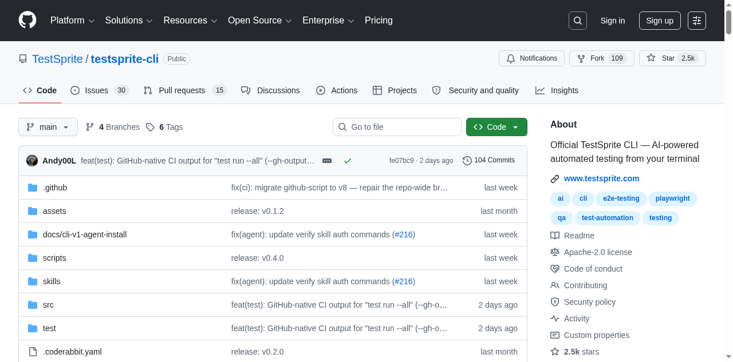Open the Security and quality tab
This screenshot has height=362, width=733.
click(475, 90)
